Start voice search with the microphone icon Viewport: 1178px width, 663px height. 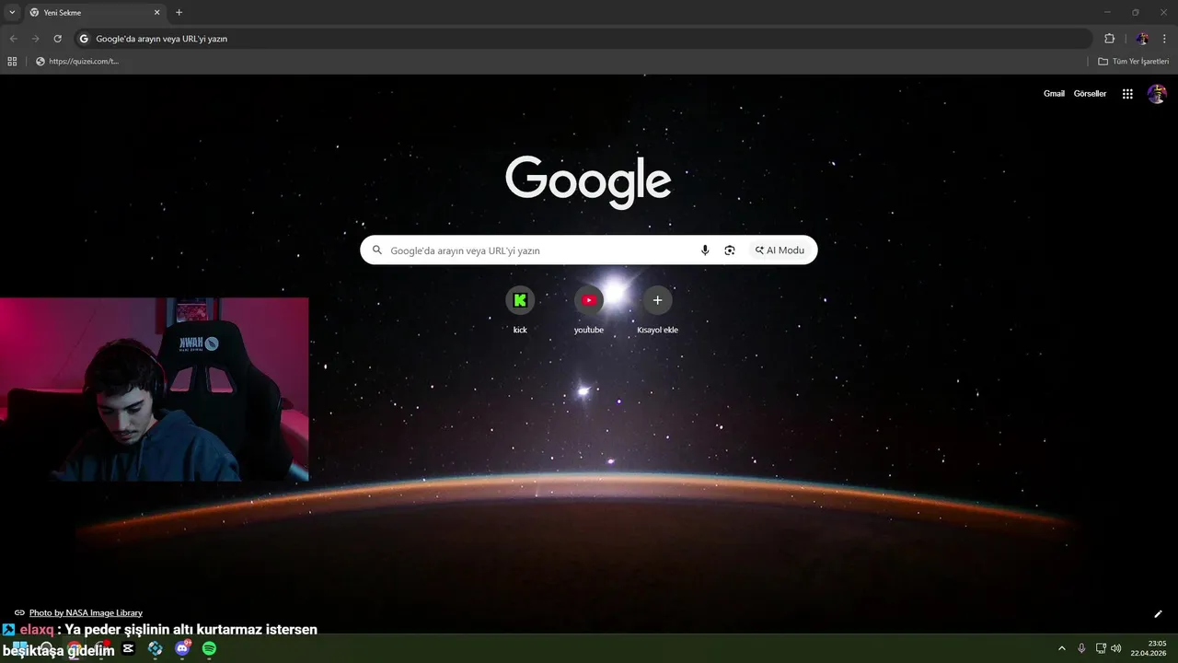click(705, 250)
